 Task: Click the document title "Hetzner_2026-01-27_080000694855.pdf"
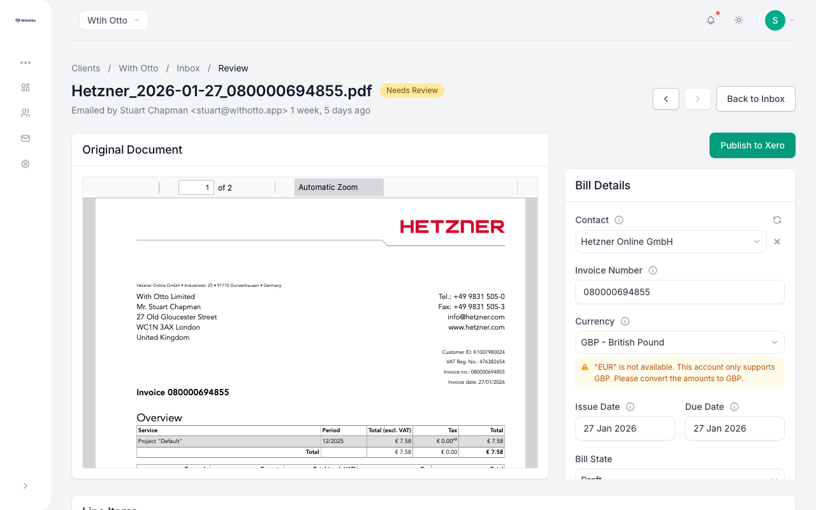point(222,91)
